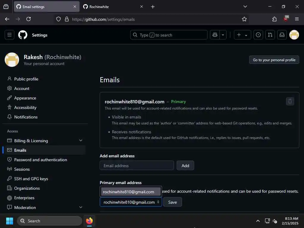This screenshot has width=304, height=228.
Task: Open the clock showing 8:13 AM
Action: (290, 221)
